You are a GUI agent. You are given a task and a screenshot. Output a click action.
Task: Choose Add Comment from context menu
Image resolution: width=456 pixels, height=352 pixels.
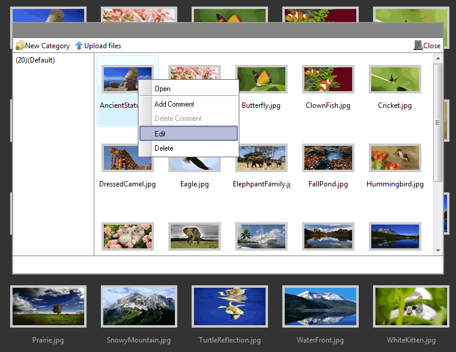coord(174,104)
